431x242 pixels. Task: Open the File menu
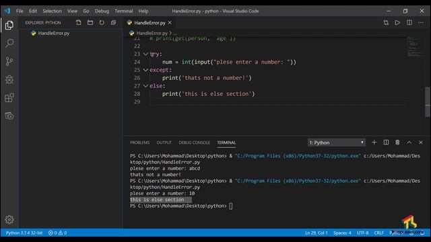(x=20, y=11)
